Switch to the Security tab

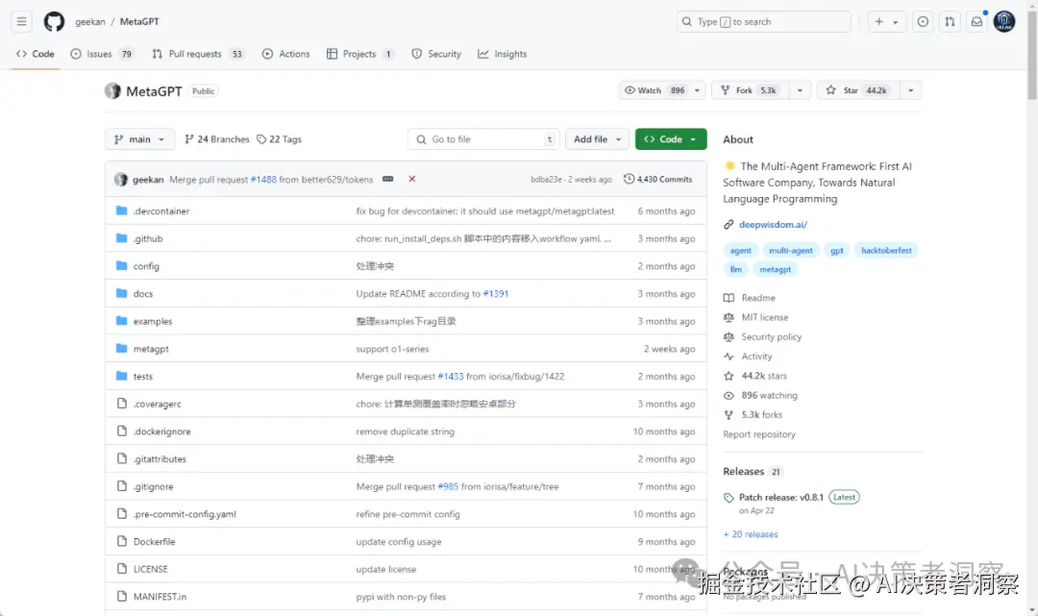(x=436, y=54)
